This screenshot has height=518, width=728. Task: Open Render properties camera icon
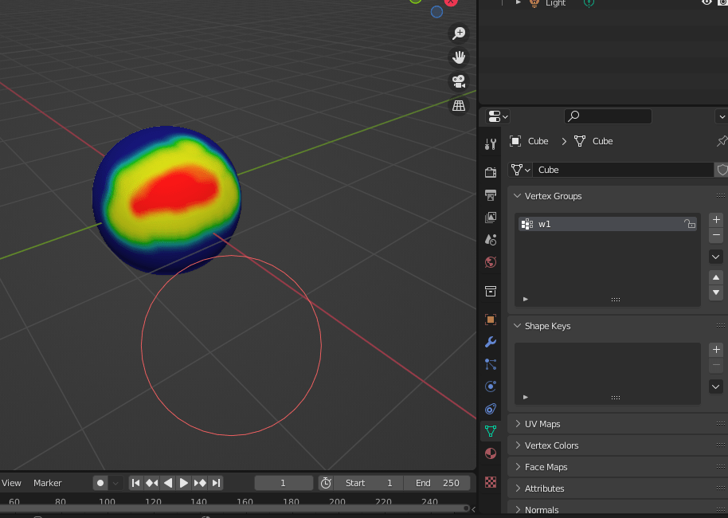[x=491, y=171]
